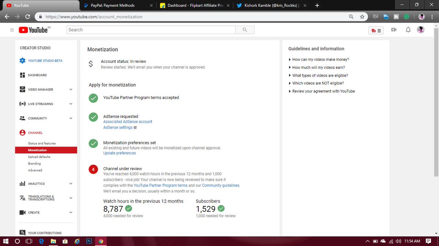The height and width of the screenshot is (246, 439).
Task: Open the Chrome three-dot menu
Action: click(432, 17)
